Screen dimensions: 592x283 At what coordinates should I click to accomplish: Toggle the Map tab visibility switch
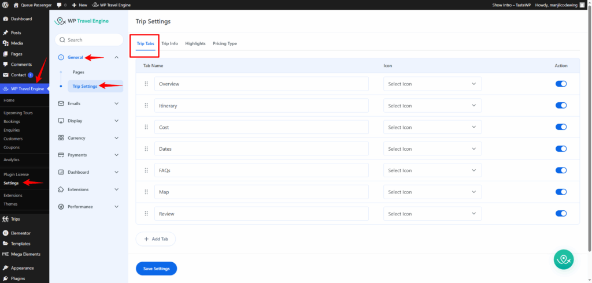tap(560, 192)
